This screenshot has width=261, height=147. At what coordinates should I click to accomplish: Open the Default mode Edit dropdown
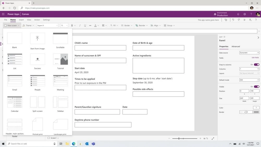[x=249, y=80]
